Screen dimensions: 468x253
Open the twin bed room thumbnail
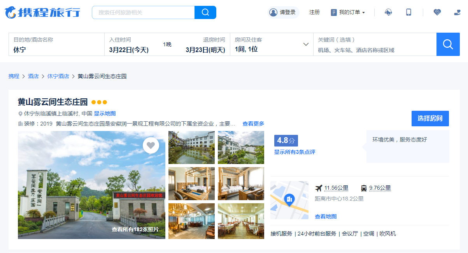pos(241,183)
